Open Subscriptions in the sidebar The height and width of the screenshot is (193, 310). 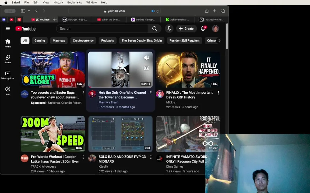(x=8, y=75)
